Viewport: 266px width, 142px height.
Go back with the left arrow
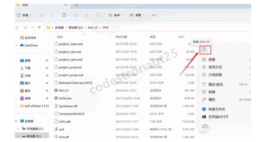coord(17,28)
